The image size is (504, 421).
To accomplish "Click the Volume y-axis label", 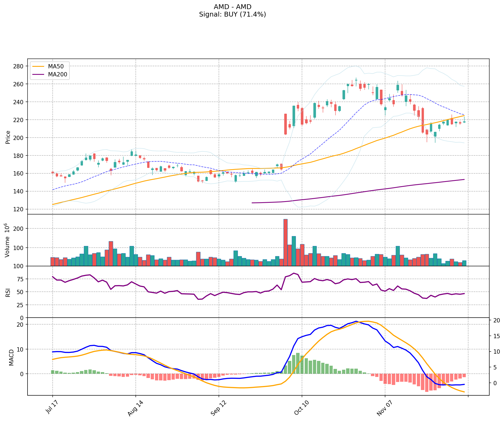I will 8,240.
